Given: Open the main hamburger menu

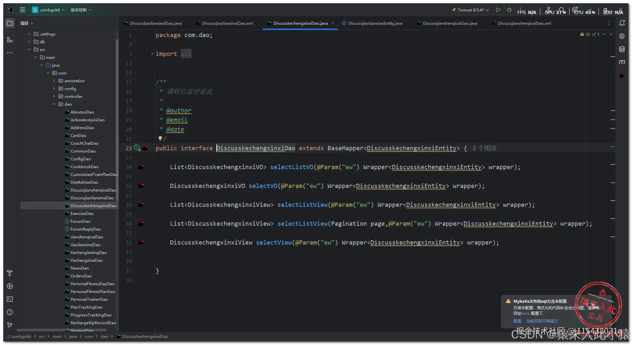Looking at the screenshot, I should pos(22,10).
